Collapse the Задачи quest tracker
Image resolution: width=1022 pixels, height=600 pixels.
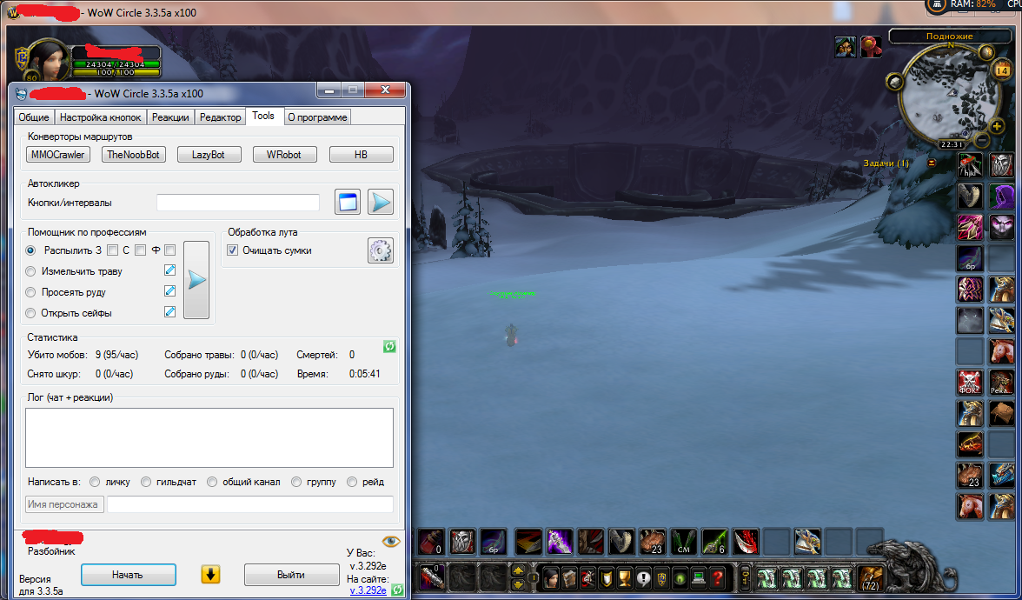click(932, 163)
